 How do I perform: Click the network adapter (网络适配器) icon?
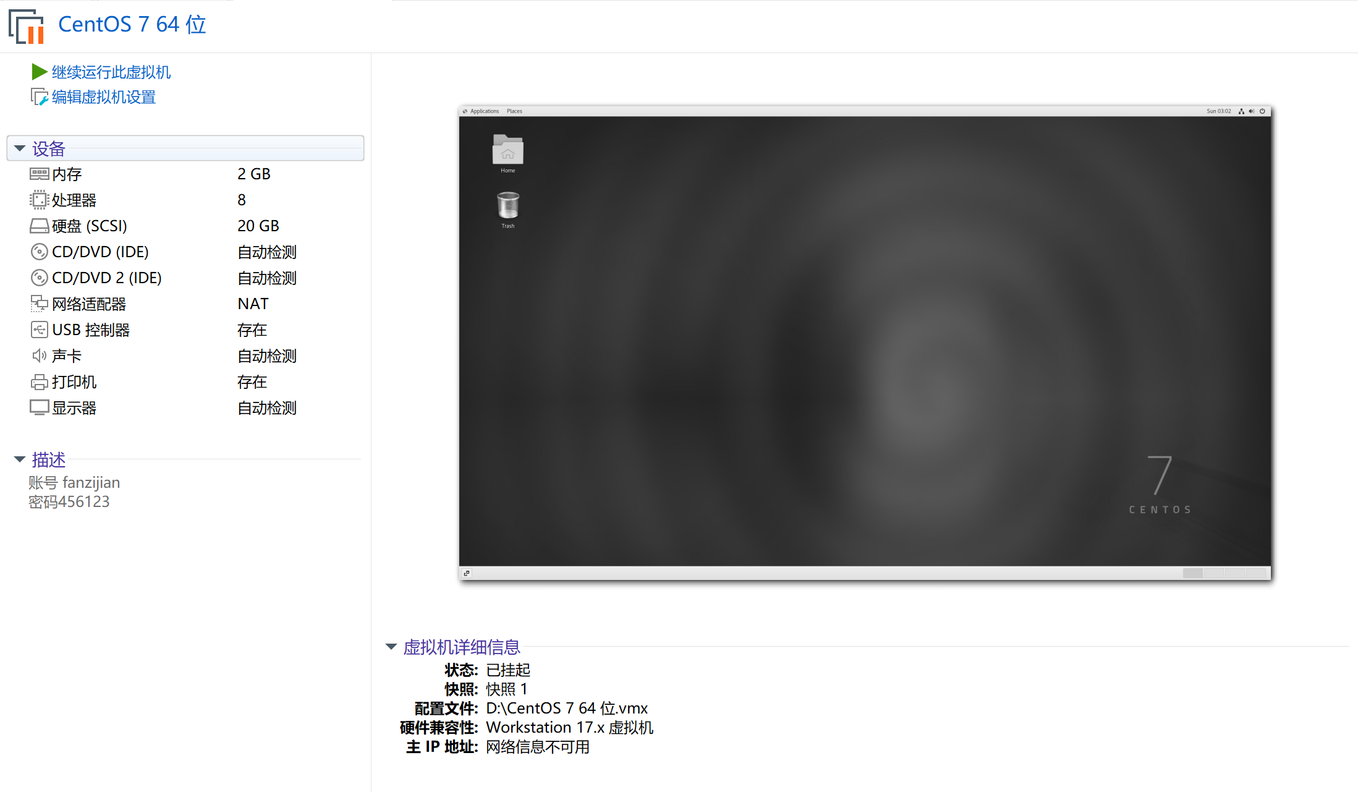[x=39, y=304]
